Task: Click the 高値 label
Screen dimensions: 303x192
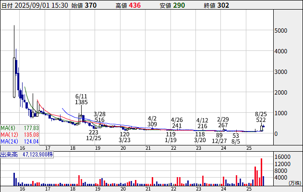Action: 121,6
